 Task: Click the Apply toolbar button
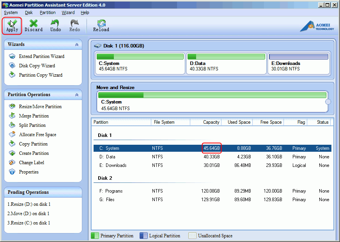pyautogui.click(x=12, y=26)
